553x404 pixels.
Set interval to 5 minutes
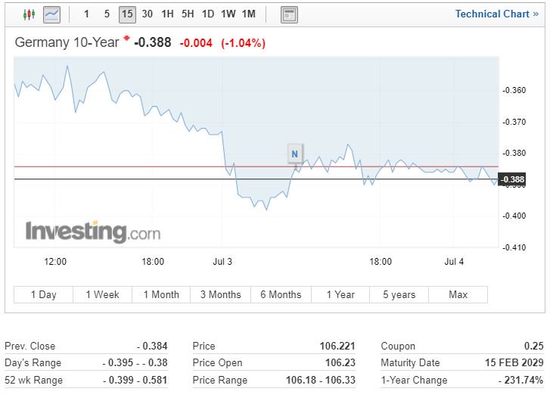point(107,14)
